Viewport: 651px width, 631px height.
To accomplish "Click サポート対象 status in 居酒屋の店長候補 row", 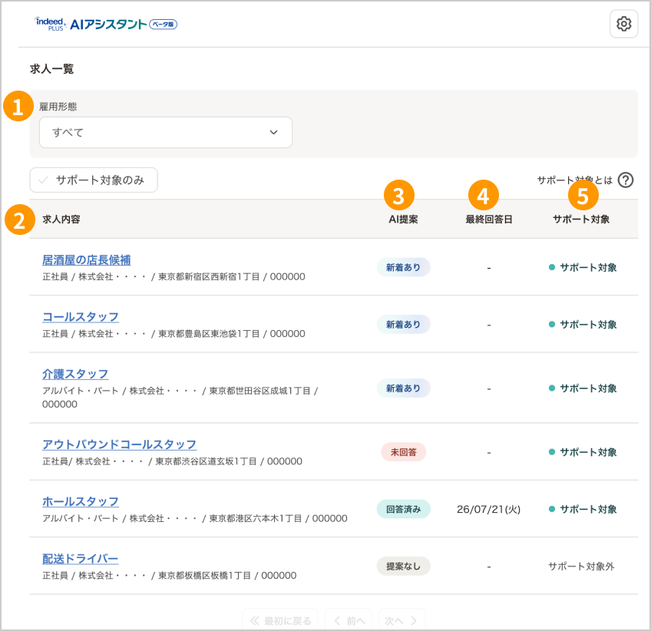I will [x=583, y=267].
